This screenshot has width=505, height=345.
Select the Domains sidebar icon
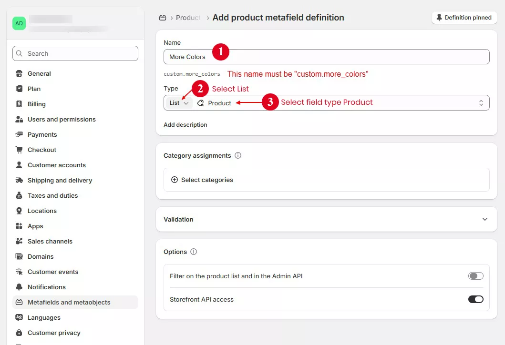point(19,256)
